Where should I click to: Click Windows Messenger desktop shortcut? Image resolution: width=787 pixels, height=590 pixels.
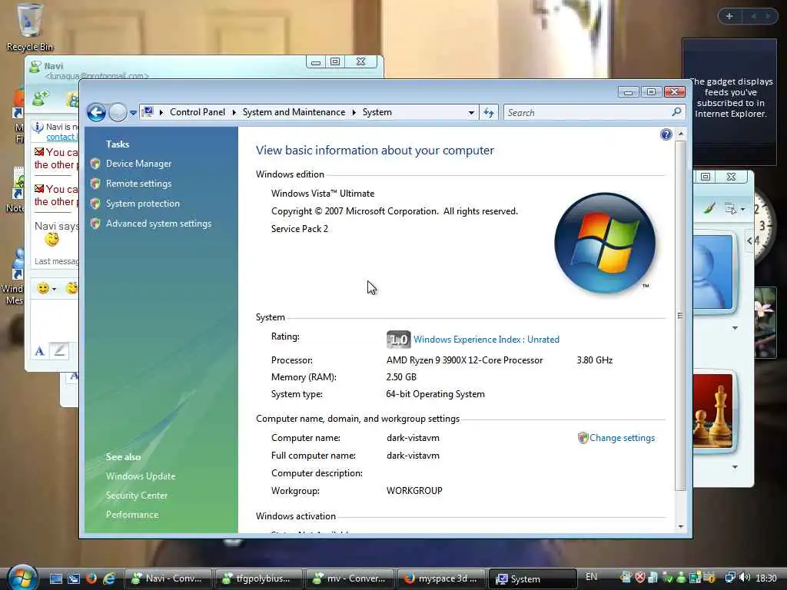pyautogui.click(x=14, y=276)
